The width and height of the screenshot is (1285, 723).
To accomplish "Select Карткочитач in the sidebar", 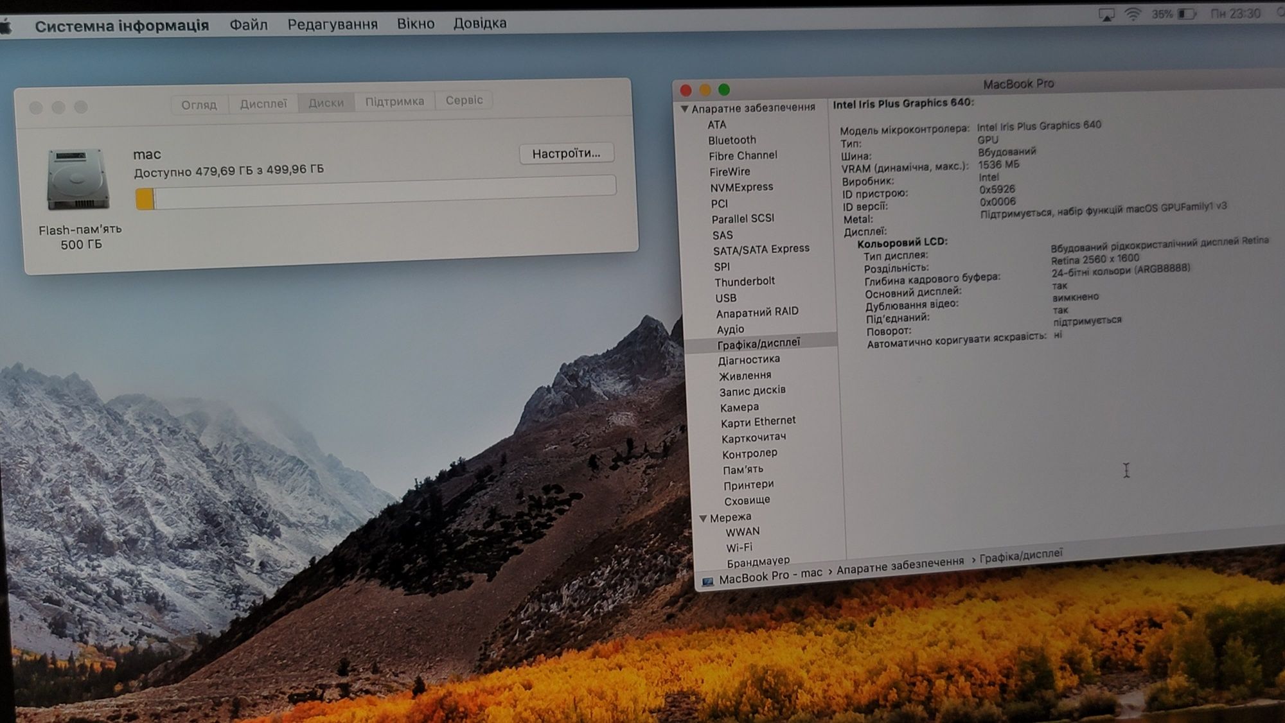I will tap(753, 438).
